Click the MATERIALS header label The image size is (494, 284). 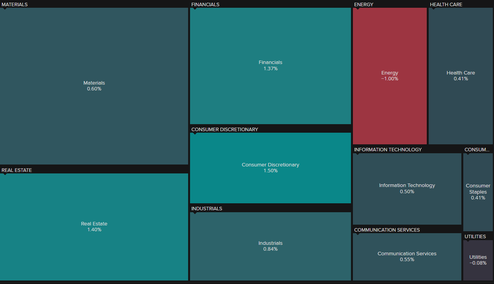coord(15,4)
